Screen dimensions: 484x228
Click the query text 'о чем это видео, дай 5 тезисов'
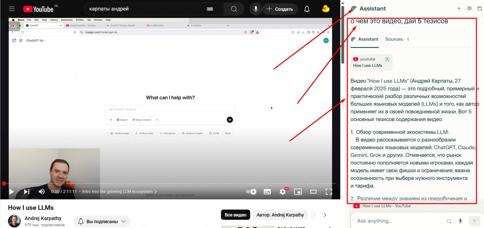[x=399, y=21]
